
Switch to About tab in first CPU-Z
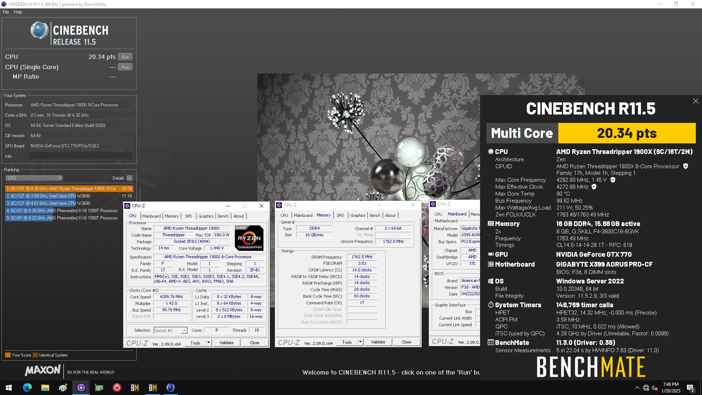(239, 216)
